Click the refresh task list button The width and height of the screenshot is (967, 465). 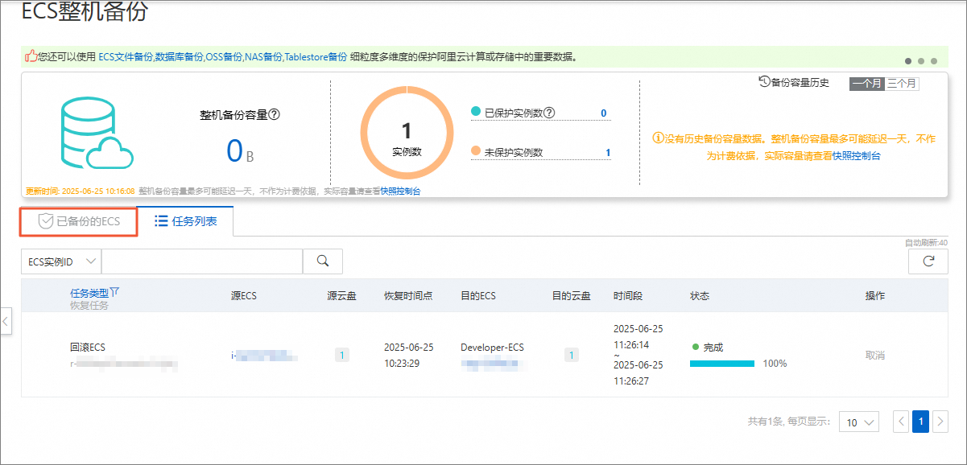(x=928, y=261)
